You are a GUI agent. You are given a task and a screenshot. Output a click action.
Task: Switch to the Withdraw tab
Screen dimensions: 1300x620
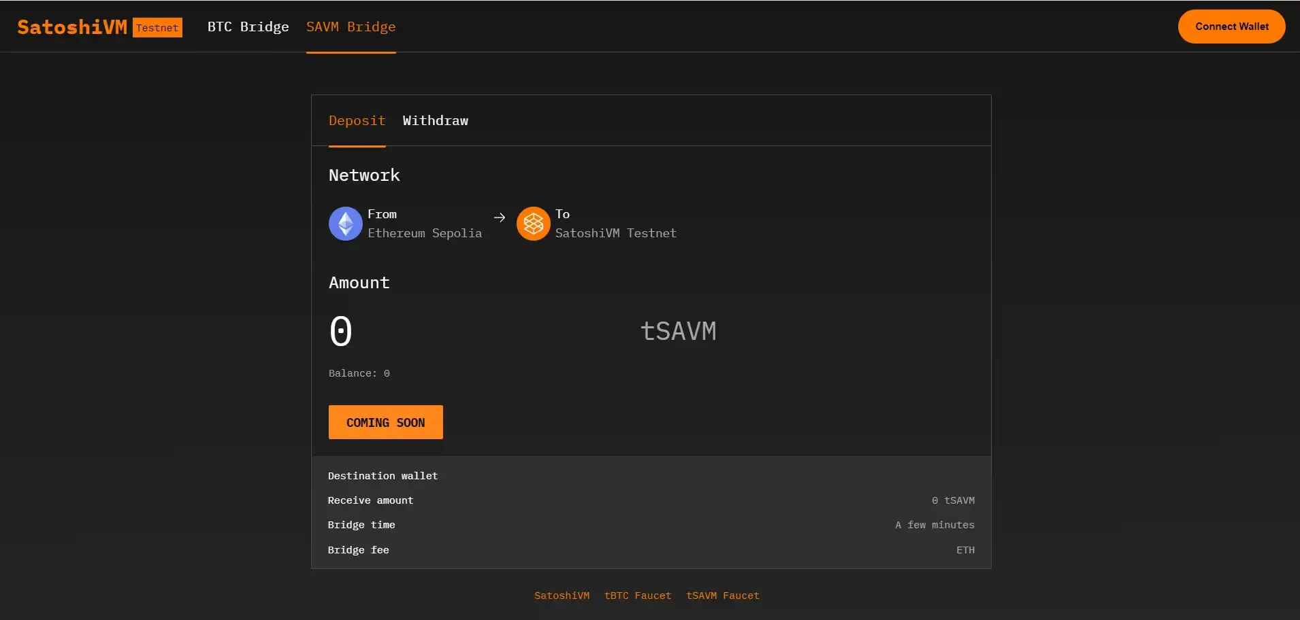(x=435, y=121)
